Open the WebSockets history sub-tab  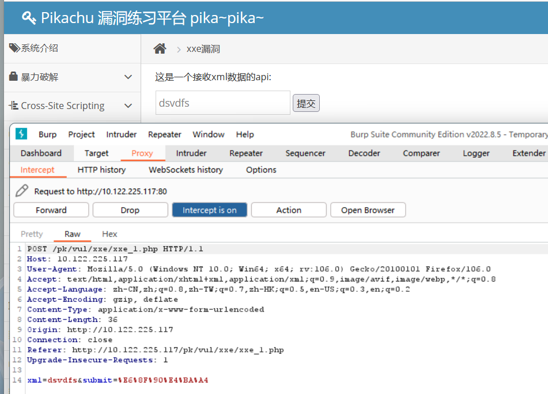click(x=186, y=170)
